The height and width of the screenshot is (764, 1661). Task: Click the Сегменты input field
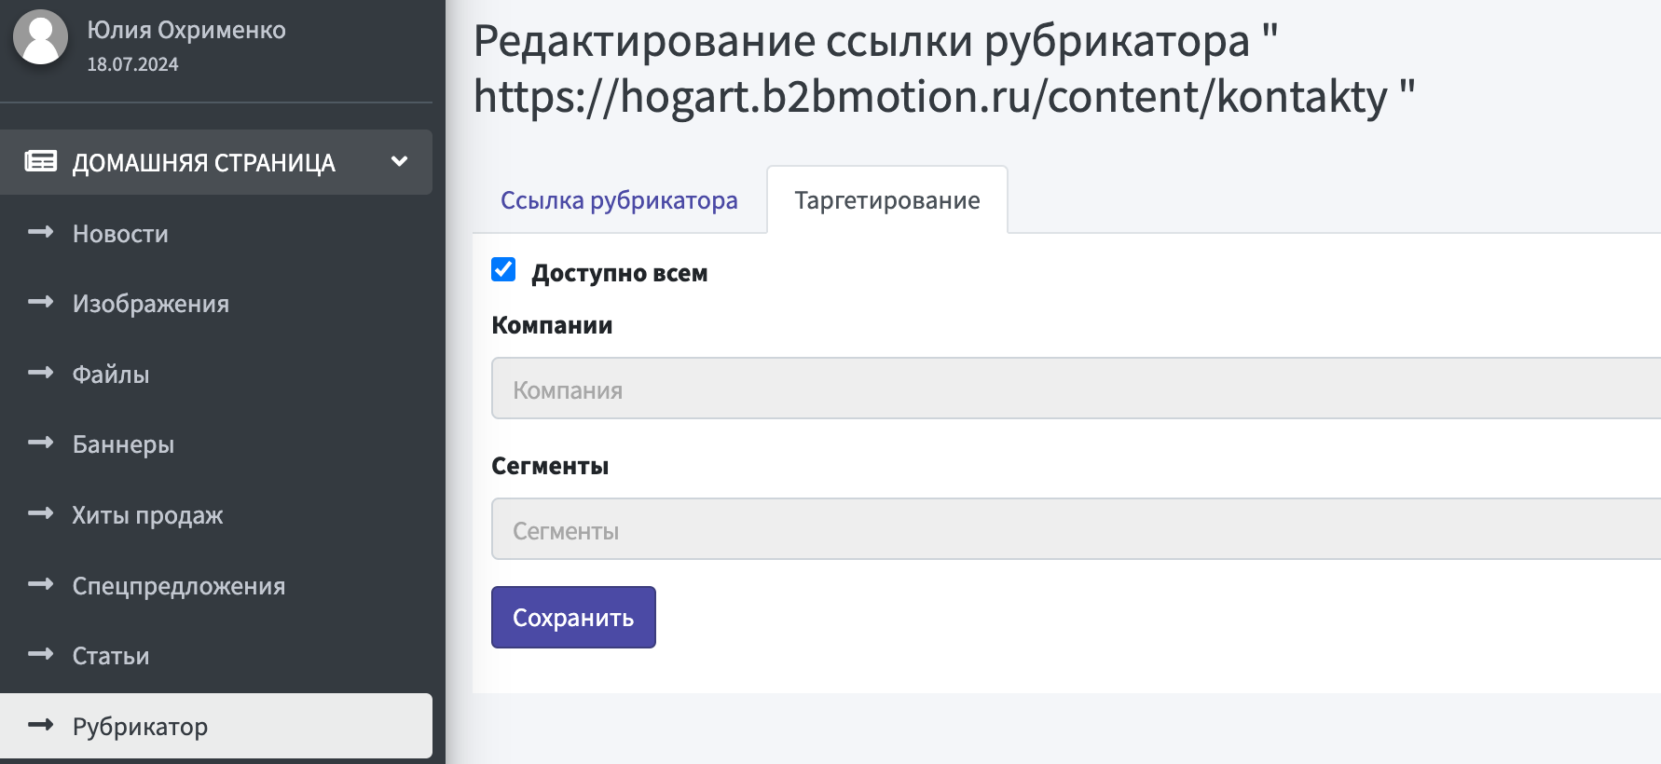click(1076, 529)
